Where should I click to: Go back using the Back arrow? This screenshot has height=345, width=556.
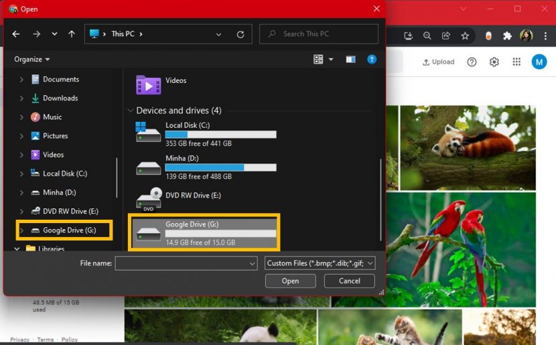click(16, 34)
